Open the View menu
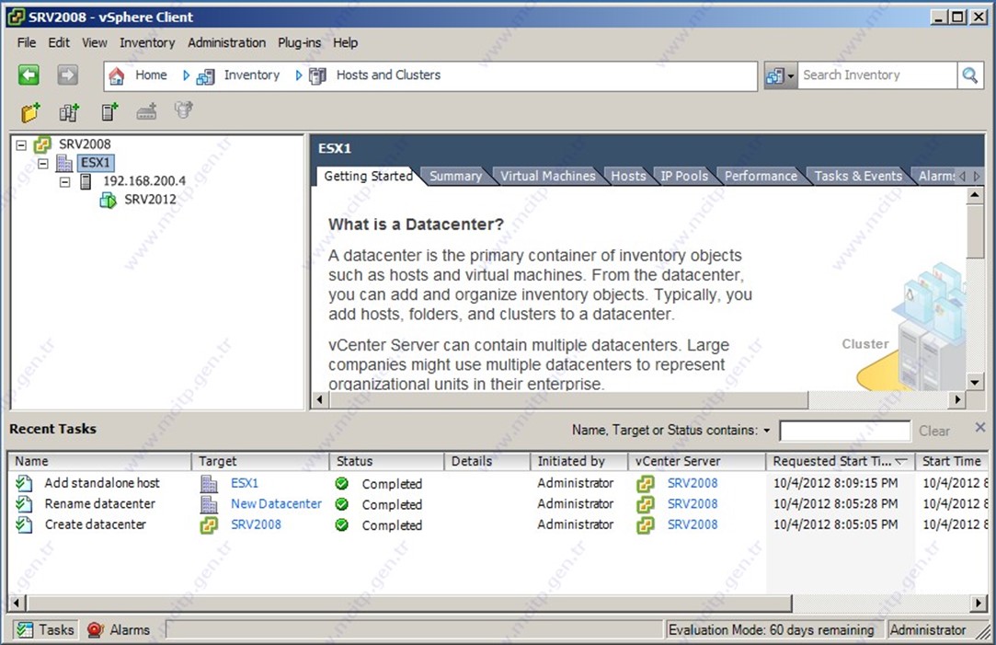This screenshot has height=645, width=996. [x=95, y=42]
